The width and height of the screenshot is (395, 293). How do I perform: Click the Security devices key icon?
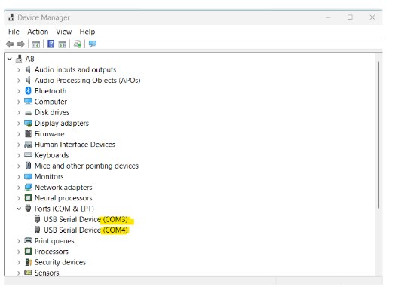(29, 262)
